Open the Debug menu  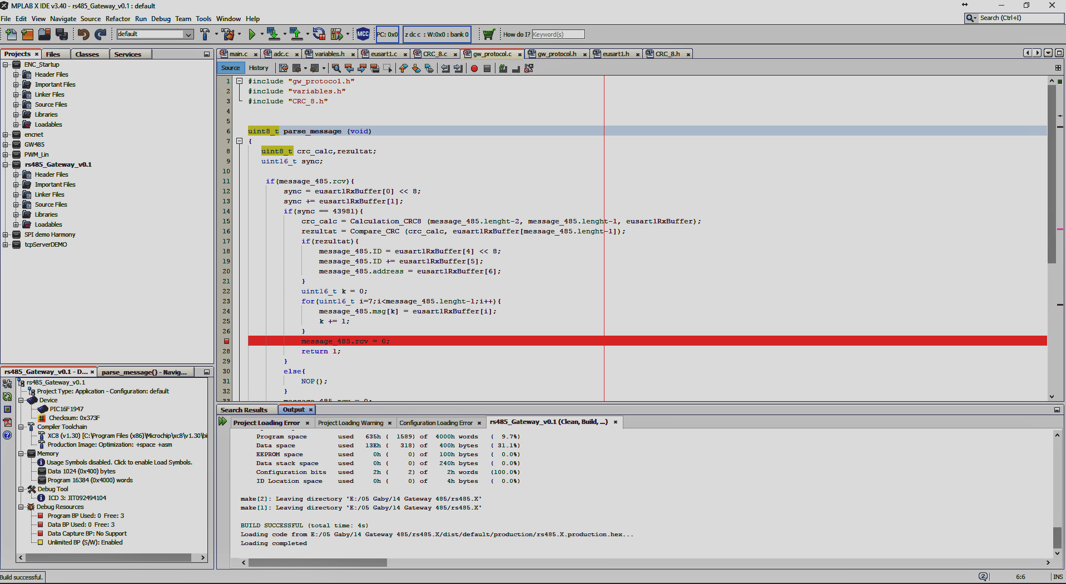click(161, 18)
